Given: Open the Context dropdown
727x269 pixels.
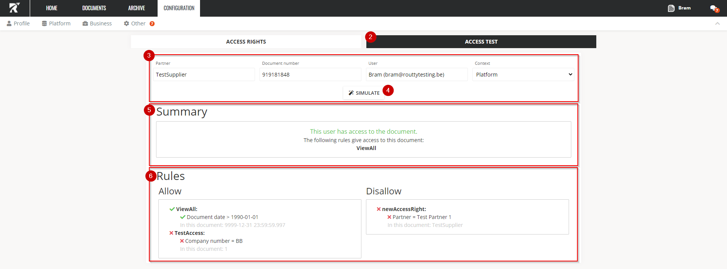Looking at the screenshot, I should point(523,75).
